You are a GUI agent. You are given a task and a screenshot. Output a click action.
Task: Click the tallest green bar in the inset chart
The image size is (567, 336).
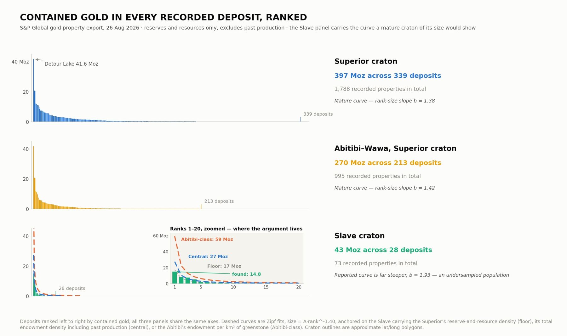click(175, 278)
